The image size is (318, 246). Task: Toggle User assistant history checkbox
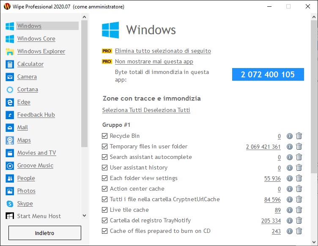(104, 167)
